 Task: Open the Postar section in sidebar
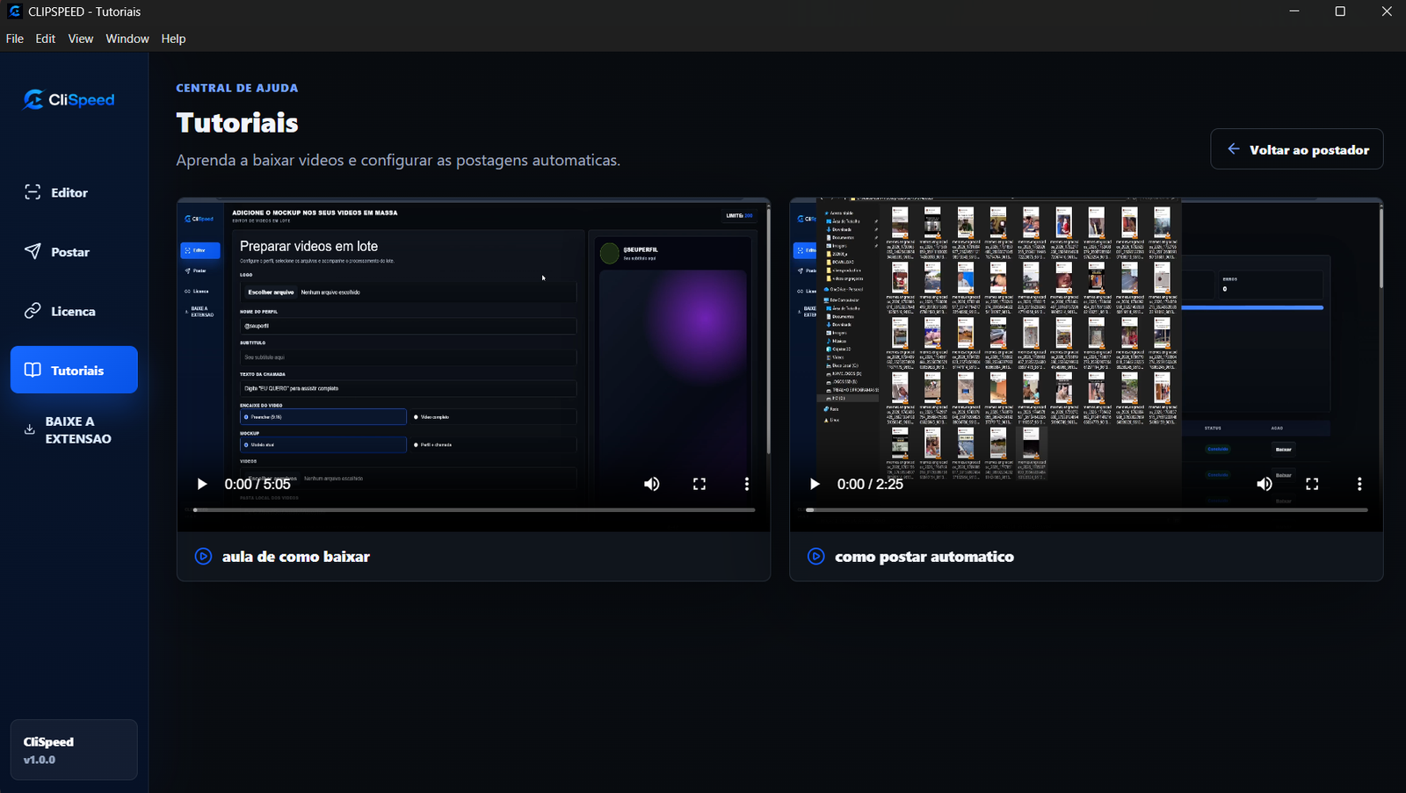point(74,252)
